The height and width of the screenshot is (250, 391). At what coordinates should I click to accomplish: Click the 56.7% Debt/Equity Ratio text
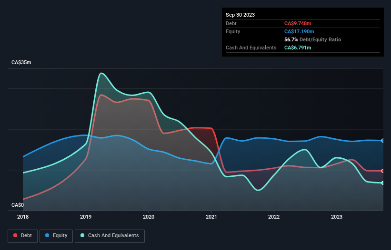[x=312, y=39]
